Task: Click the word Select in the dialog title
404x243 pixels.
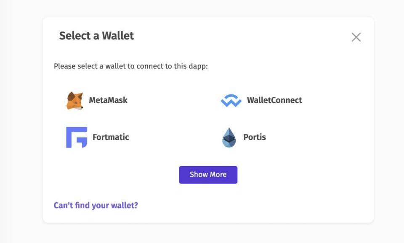Action: click(74, 36)
